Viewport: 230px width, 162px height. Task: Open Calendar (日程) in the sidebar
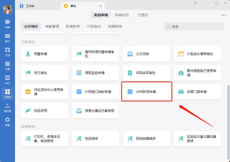click(x=7, y=66)
